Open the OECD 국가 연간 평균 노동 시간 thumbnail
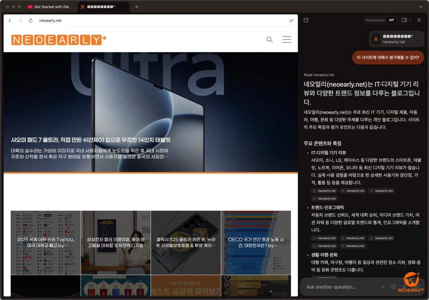429x300 pixels. pos(256,243)
